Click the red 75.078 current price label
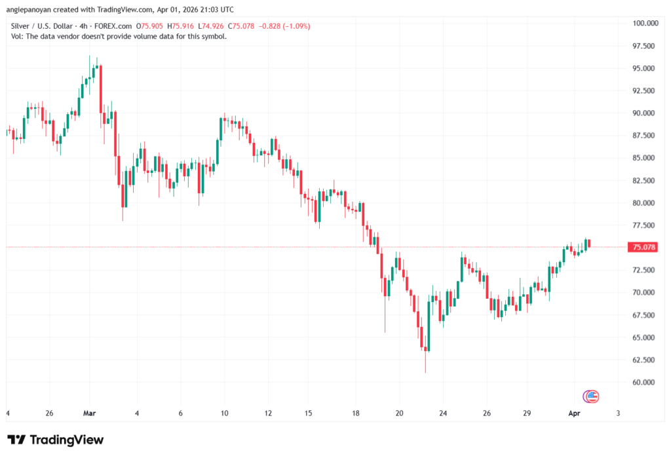Viewport: 671px width, 458px height. (x=642, y=247)
